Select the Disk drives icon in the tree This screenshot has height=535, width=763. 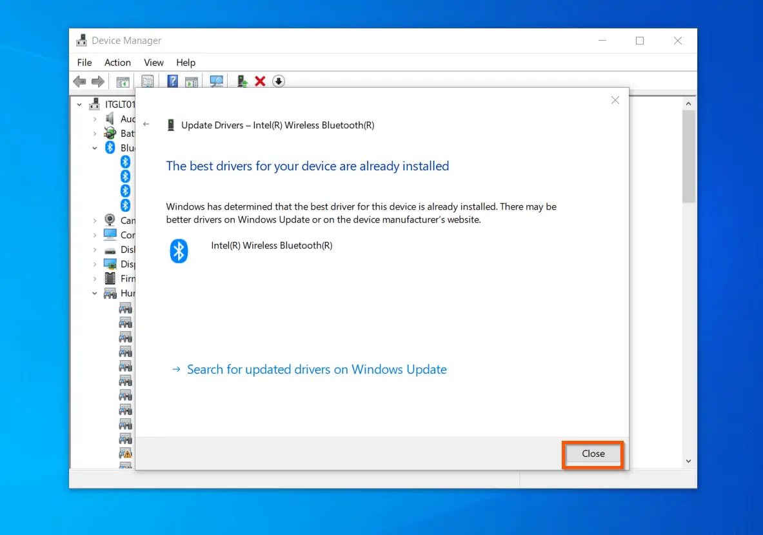pos(110,250)
